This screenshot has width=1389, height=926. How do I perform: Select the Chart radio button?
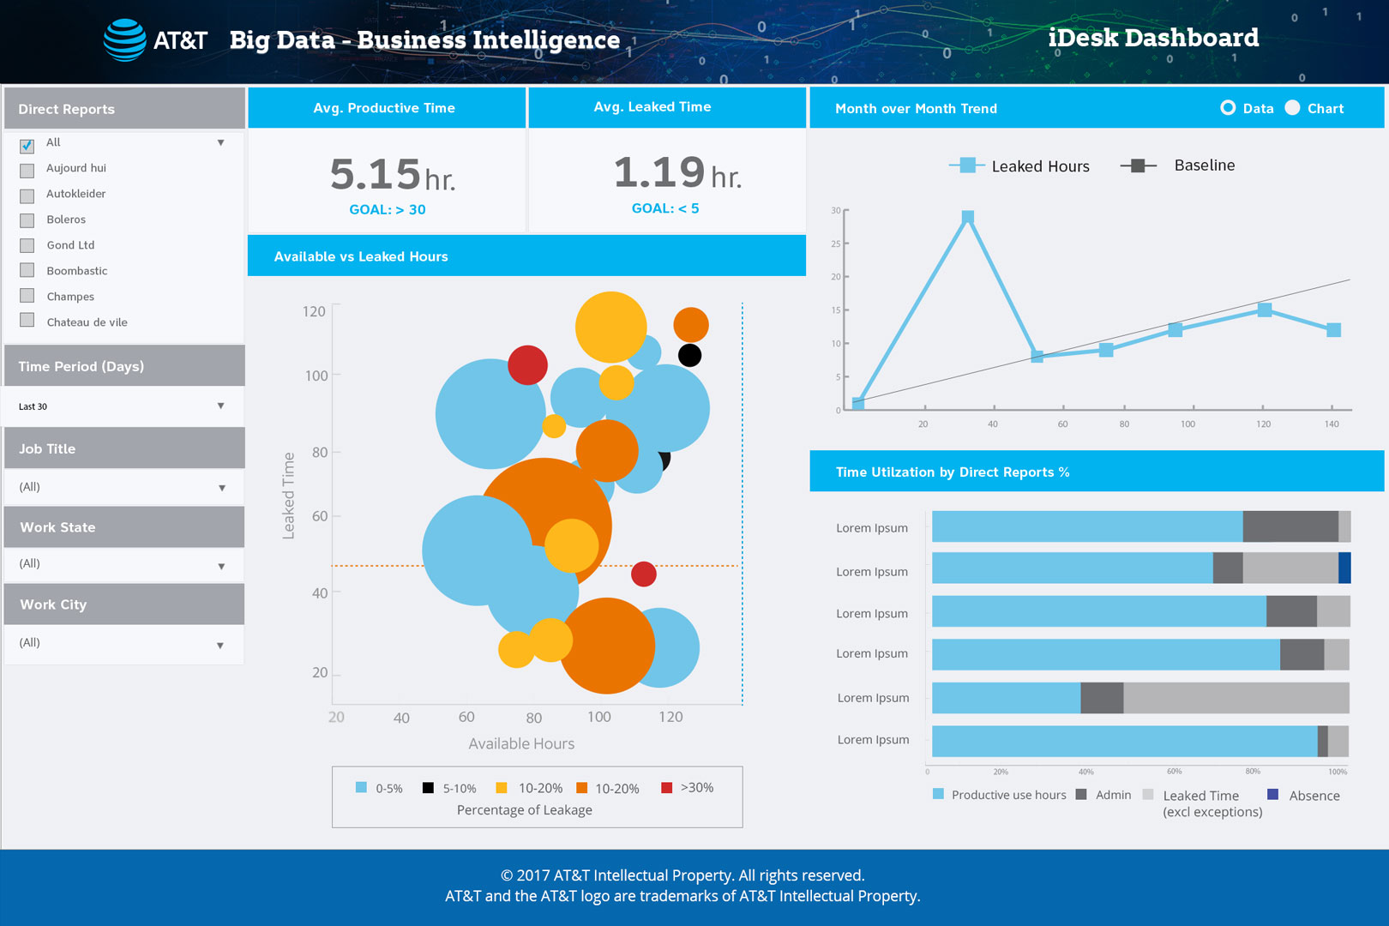[1292, 108]
